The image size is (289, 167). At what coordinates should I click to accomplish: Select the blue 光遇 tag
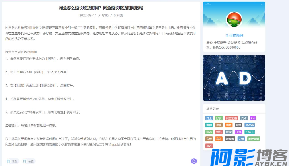coord(241,138)
